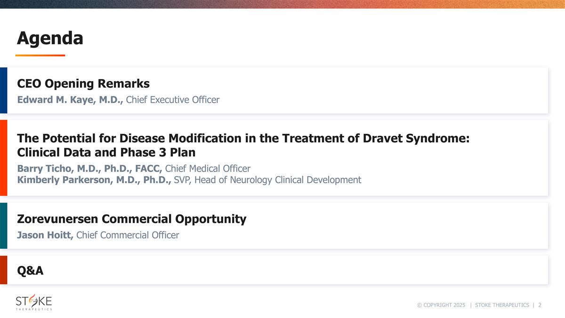
Task: Click the Potential for Disease Modification heading
Action: [x=243, y=139]
